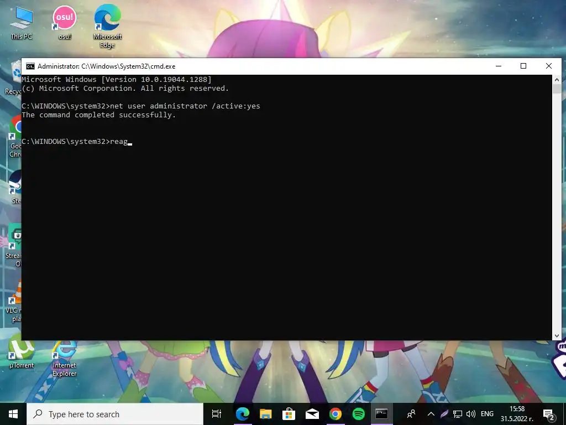Open the volume tray icon
This screenshot has width=566, height=425.
pyautogui.click(x=471, y=414)
